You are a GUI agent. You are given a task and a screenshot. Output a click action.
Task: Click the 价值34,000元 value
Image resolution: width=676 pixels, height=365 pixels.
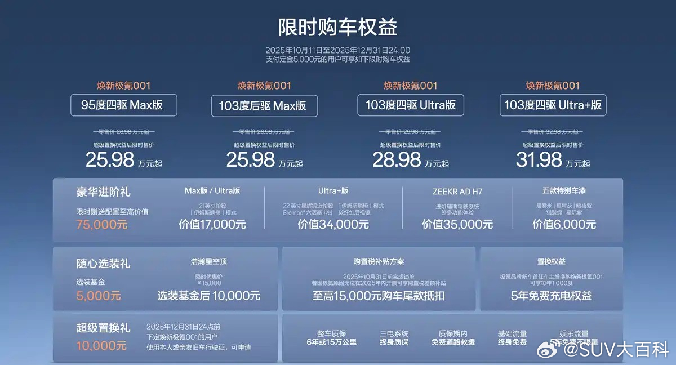(333, 224)
